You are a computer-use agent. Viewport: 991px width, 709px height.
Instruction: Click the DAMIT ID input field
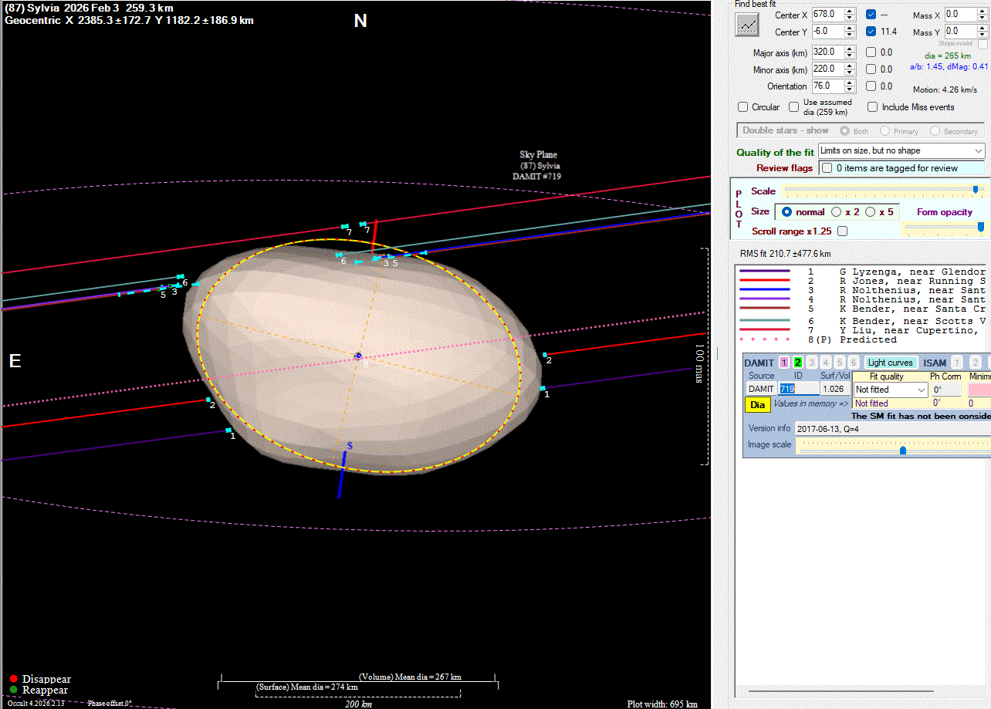799,390
